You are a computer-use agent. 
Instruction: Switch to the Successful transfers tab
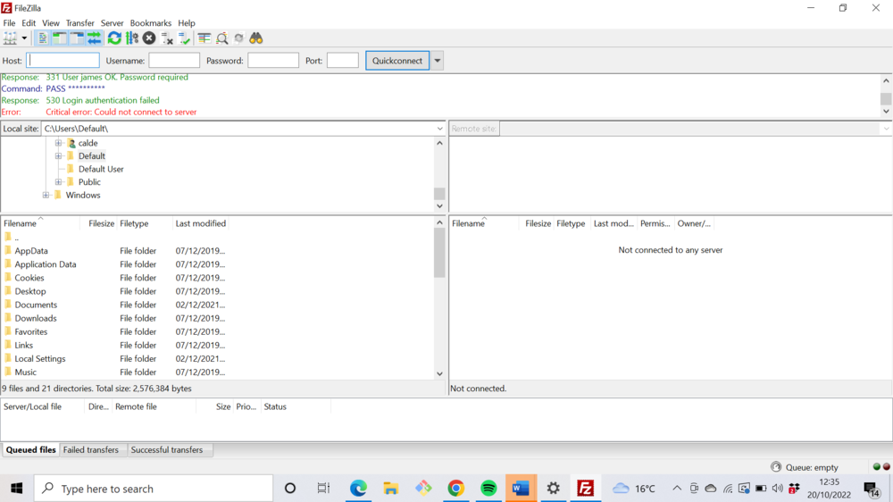pos(167,450)
